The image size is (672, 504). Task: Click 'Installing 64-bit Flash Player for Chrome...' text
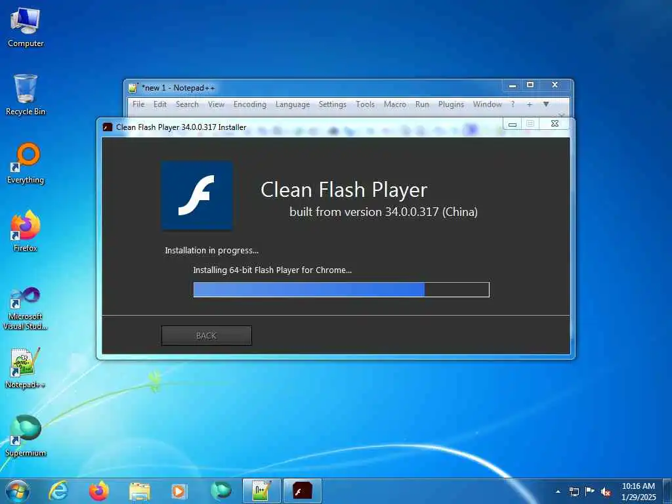coord(272,270)
